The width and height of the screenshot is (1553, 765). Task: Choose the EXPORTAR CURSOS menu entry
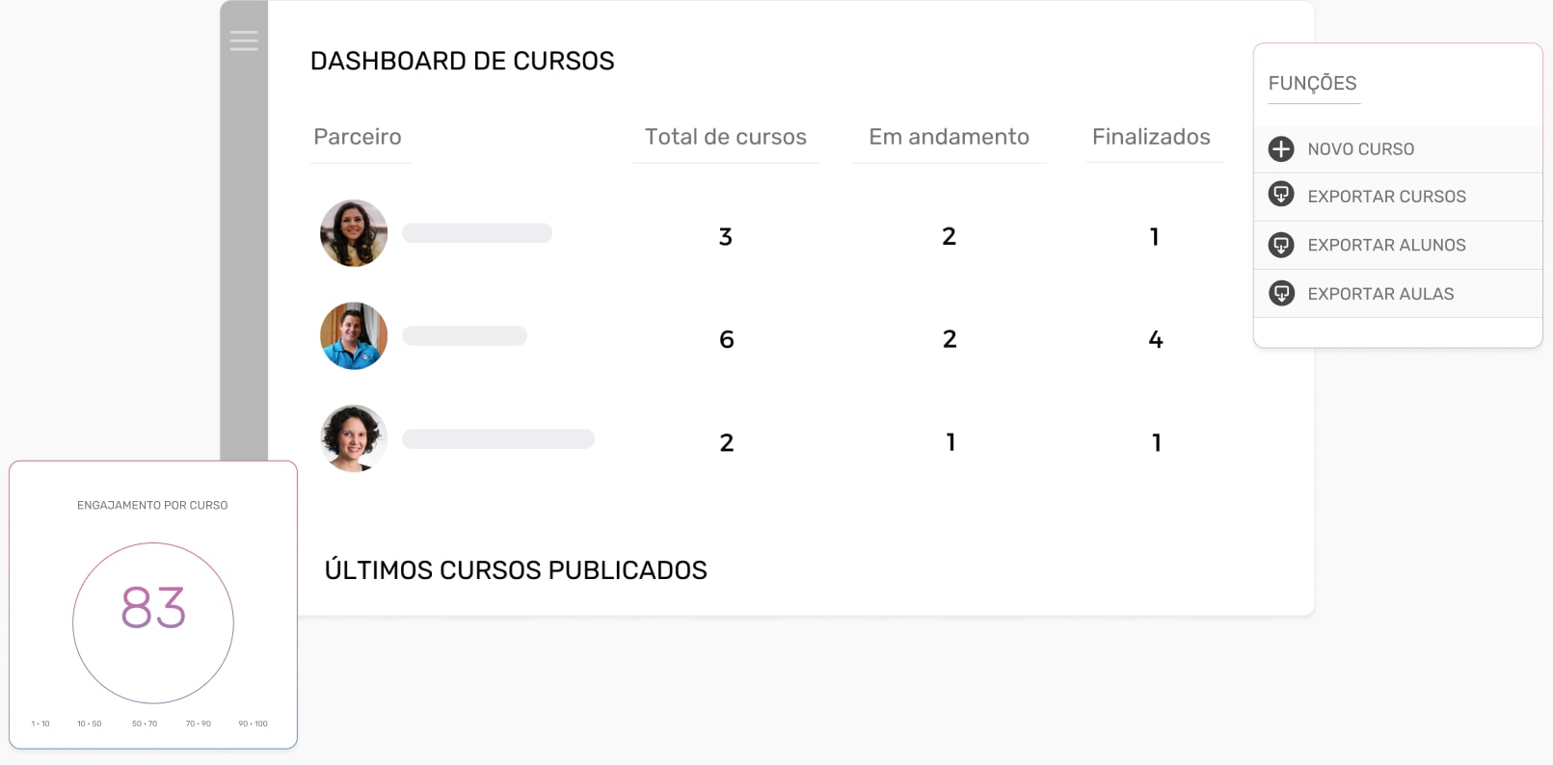pyautogui.click(x=1386, y=197)
